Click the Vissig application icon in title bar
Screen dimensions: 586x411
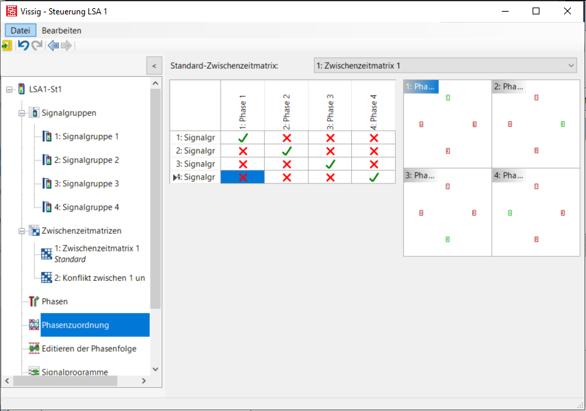[x=11, y=11]
